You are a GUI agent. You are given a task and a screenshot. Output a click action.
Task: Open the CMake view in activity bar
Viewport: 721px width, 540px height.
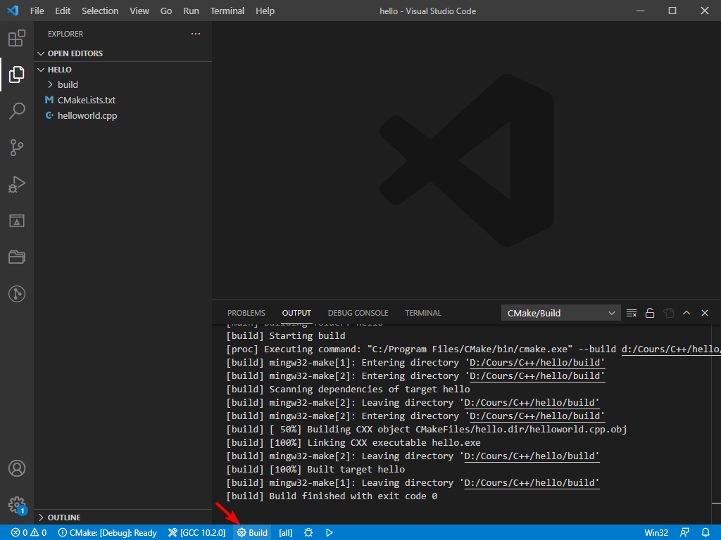[17, 221]
